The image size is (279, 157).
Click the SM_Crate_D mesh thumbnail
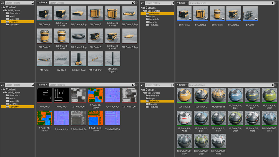coord(95,36)
